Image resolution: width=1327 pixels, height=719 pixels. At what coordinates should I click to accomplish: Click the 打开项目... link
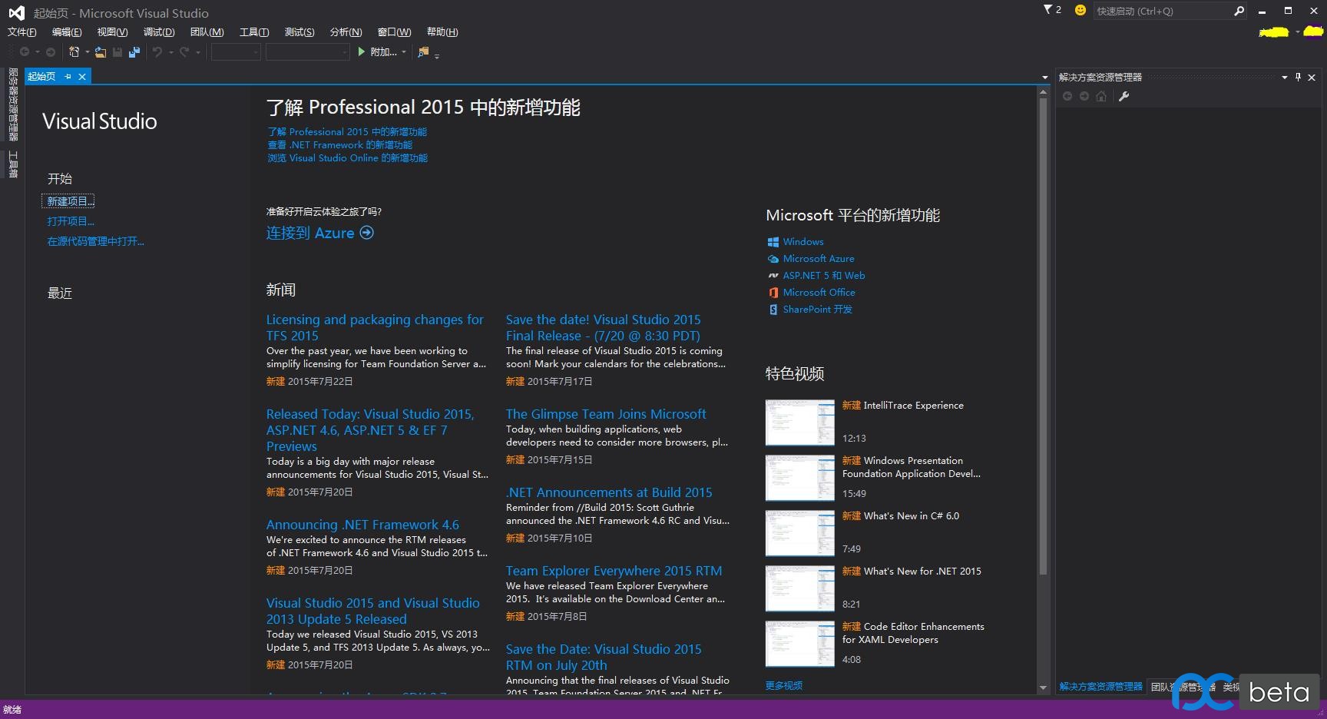(71, 221)
